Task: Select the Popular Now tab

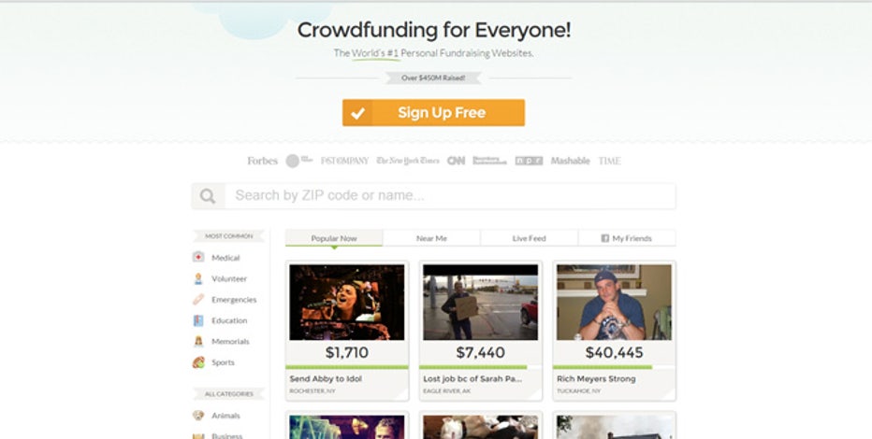Action: point(334,238)
